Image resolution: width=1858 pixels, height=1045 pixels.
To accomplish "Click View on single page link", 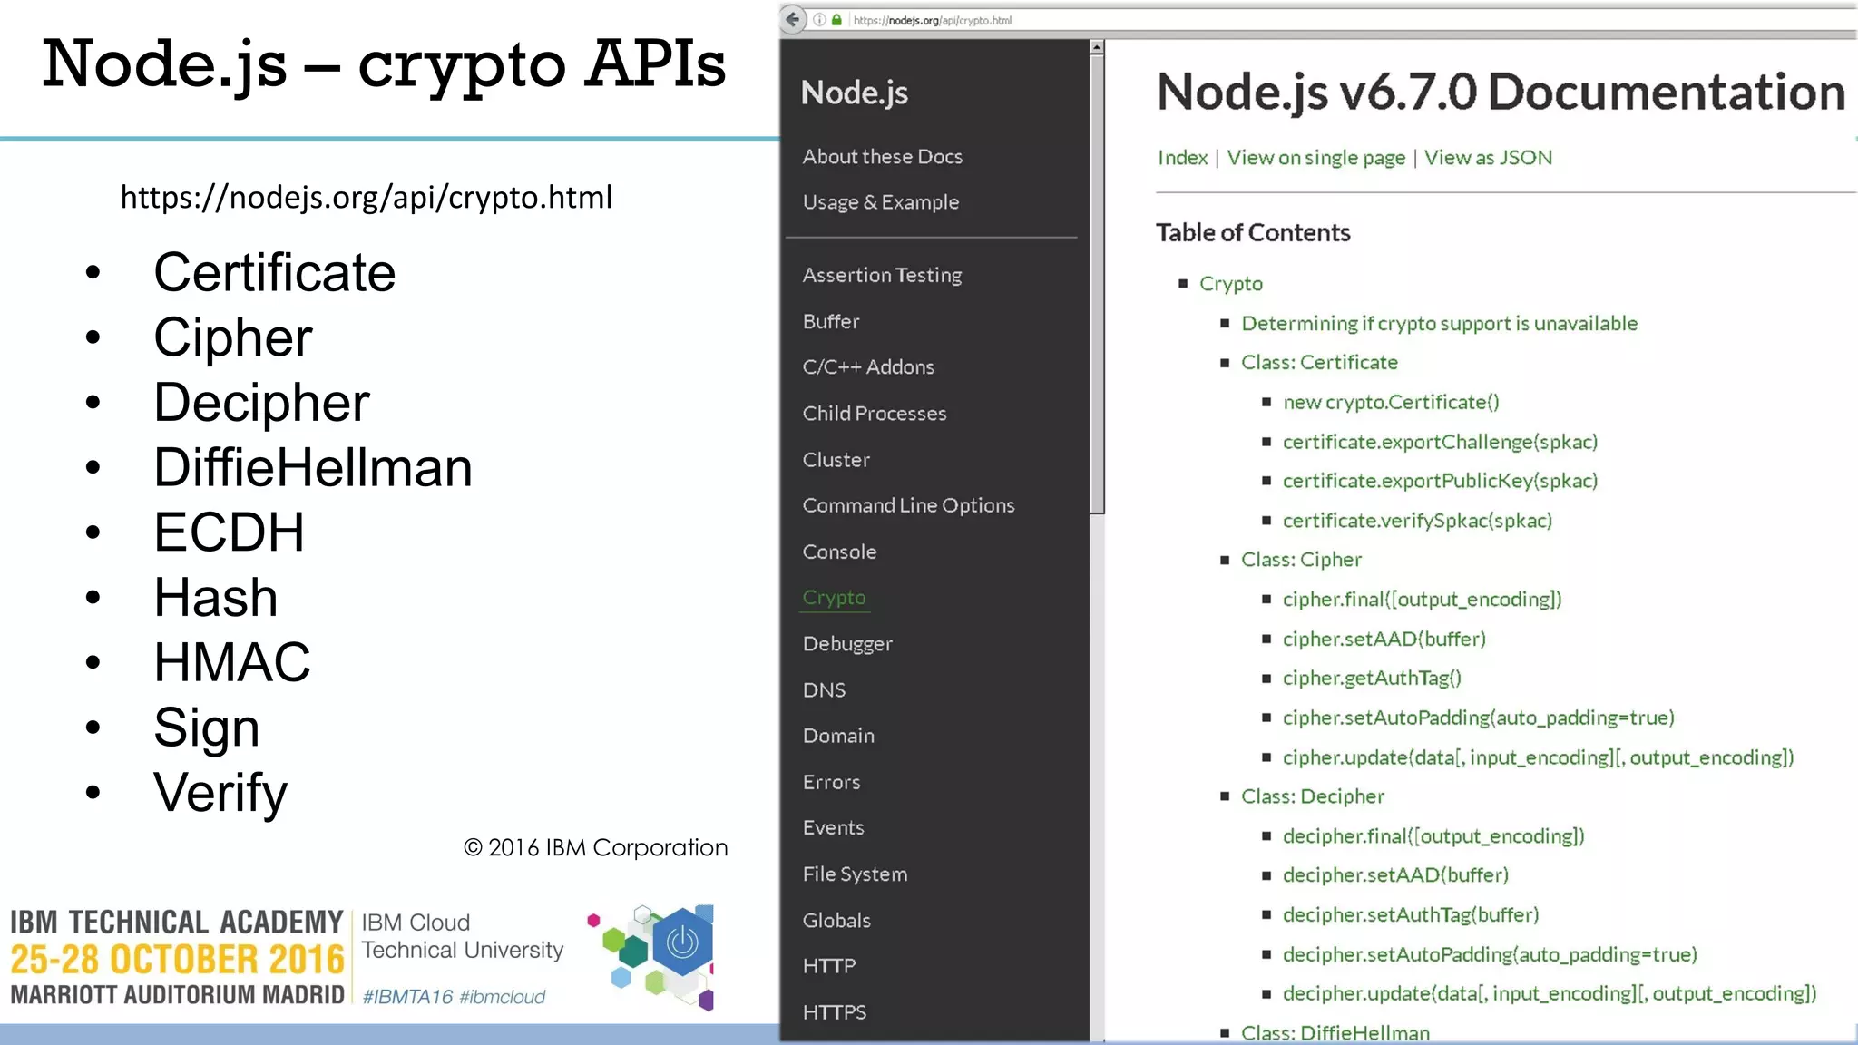I will pos(1315,158).
